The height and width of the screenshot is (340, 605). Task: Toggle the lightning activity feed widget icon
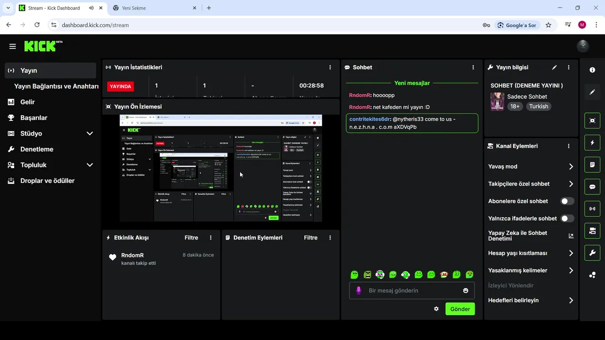(x=592, y=143)
